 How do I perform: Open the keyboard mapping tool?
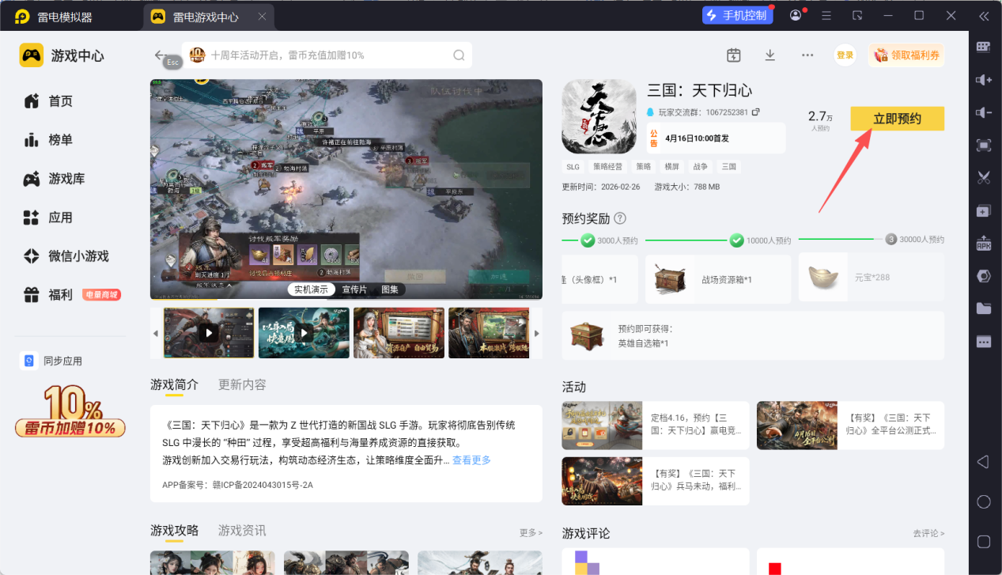(984, 47)
